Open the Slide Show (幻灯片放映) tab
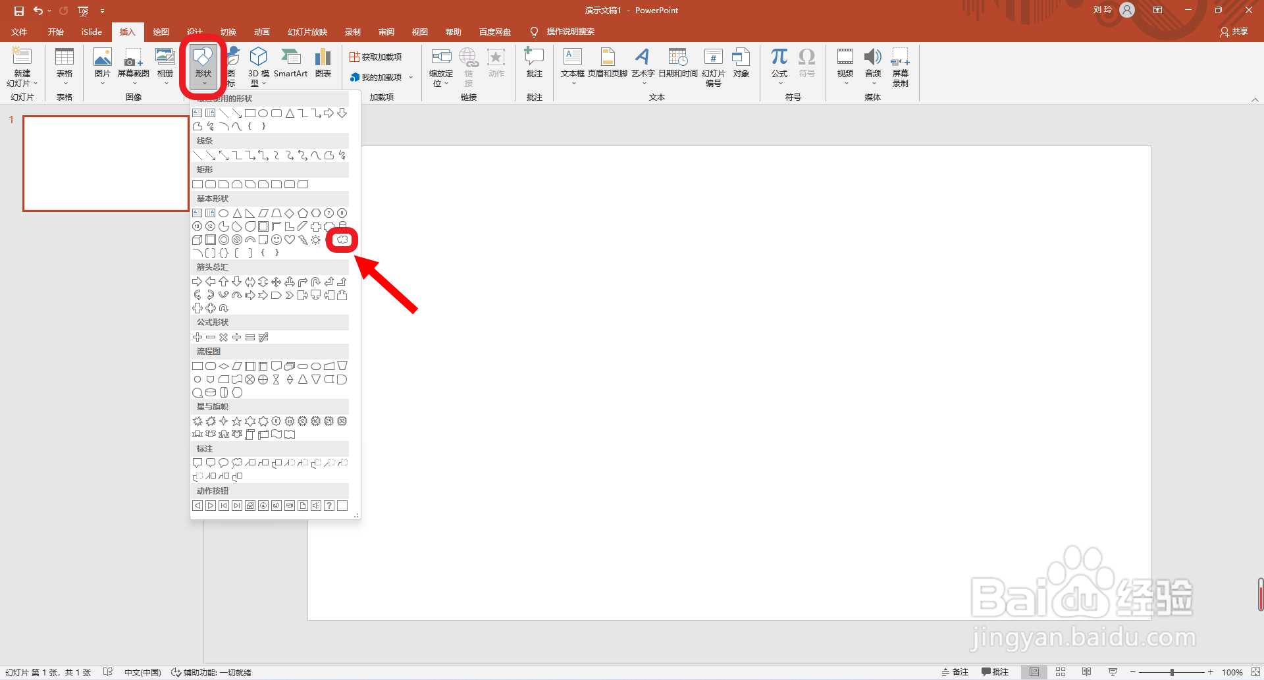1264x680 pixels. coord(307,32)
